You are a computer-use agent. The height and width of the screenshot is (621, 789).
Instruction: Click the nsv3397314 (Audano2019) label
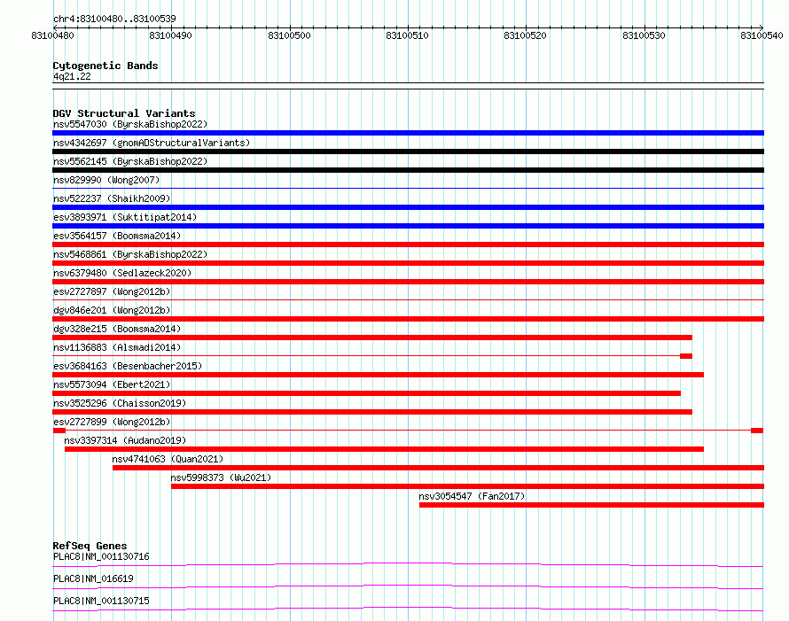coord(125,440)
